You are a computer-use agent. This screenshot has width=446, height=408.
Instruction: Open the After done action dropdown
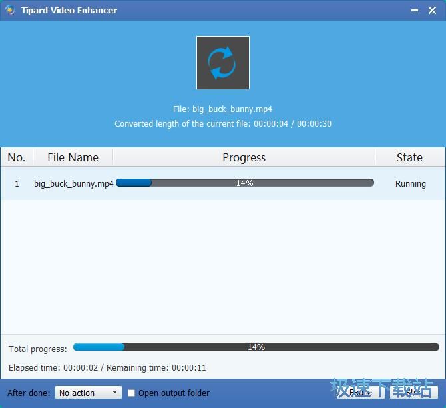[89, 393]
